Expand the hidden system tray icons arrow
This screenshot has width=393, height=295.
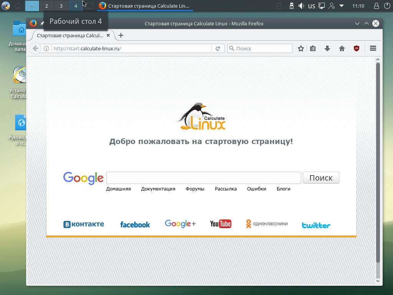point(342,6)
